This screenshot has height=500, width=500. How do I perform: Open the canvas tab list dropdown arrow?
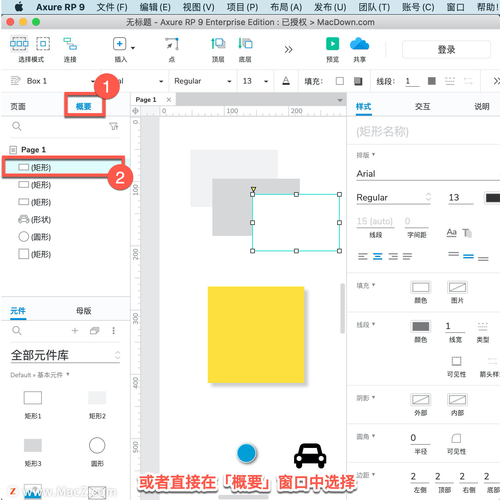[340, 101]
